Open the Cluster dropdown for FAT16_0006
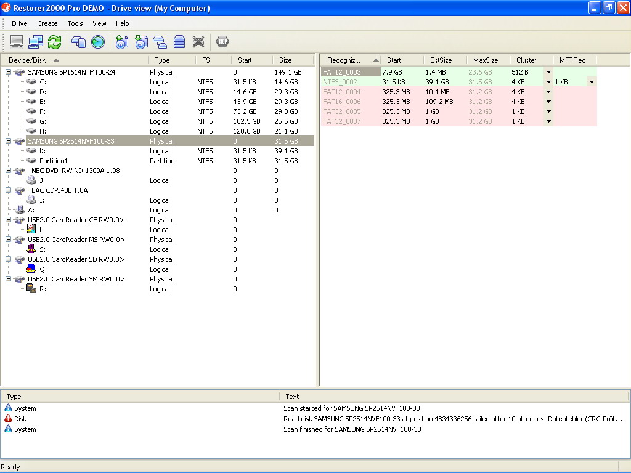Viewport: 631px width, 473px height. click(x=548, y=102)
